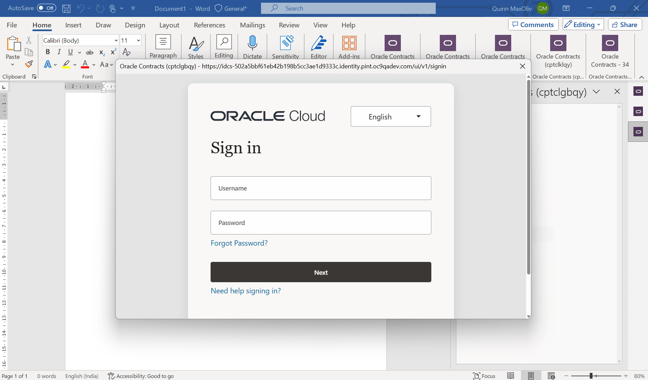Toggle Subscript formatting

coord(102,52)
